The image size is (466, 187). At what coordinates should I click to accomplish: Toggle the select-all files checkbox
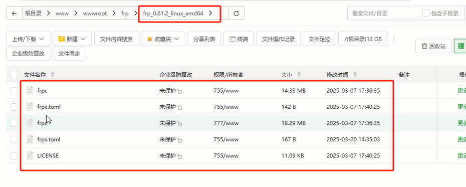pyautogui.click(x=14, y=75)
